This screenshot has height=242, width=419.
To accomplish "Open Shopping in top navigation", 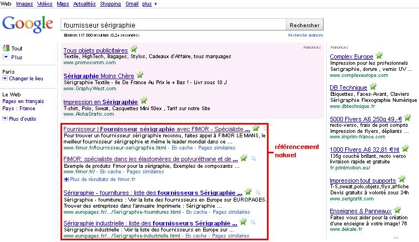I will point(110,4).
